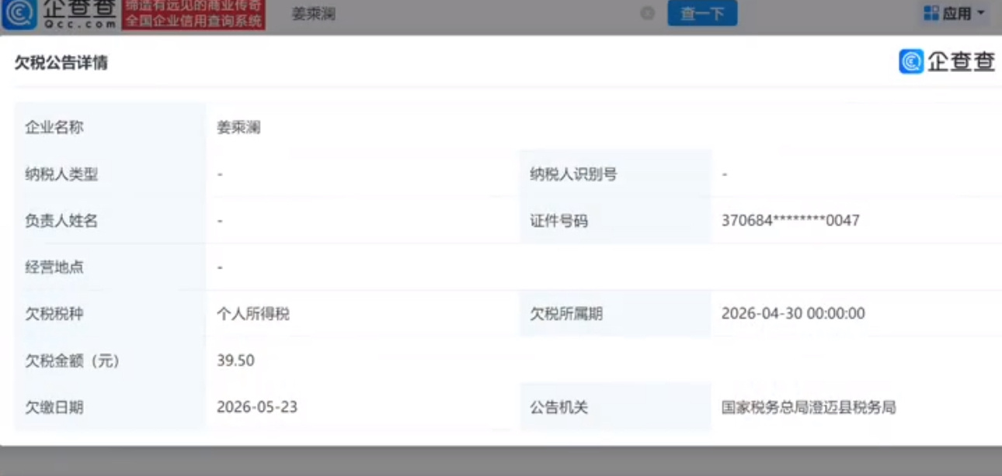Select the 欠税公告详情 dialog title
Viewport: 1002px width, 476px height.
coord(61,64)
